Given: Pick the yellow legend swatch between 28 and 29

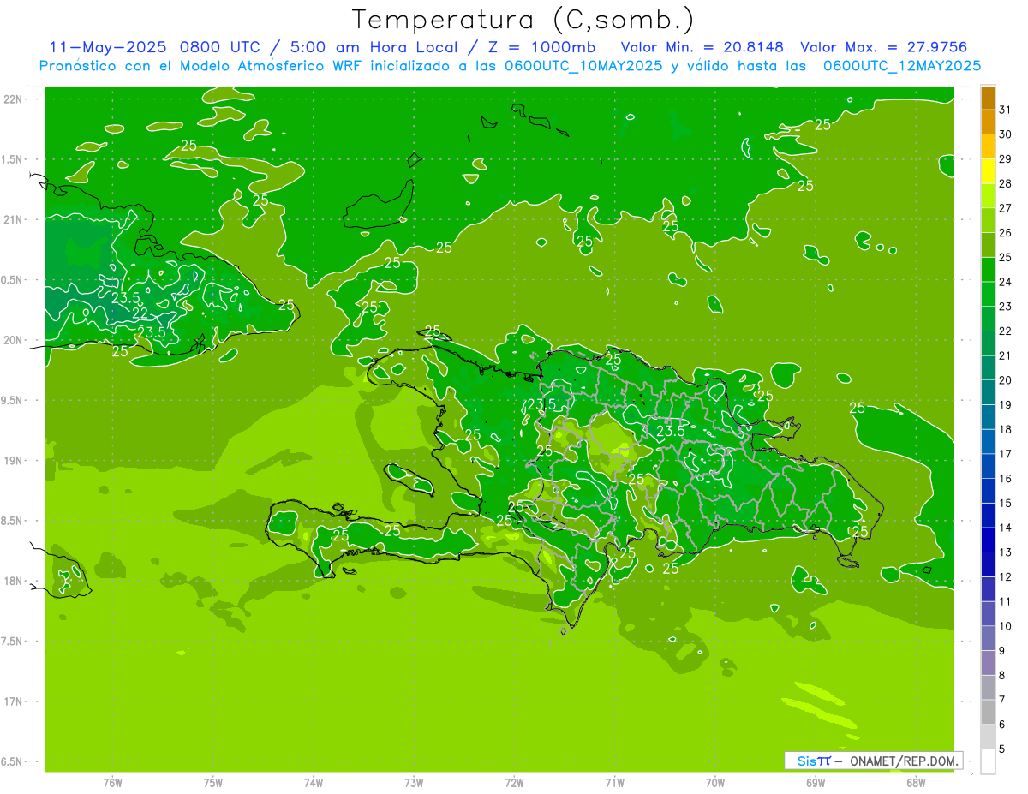Looking at the screenshot, I should [x=988, y=171].
